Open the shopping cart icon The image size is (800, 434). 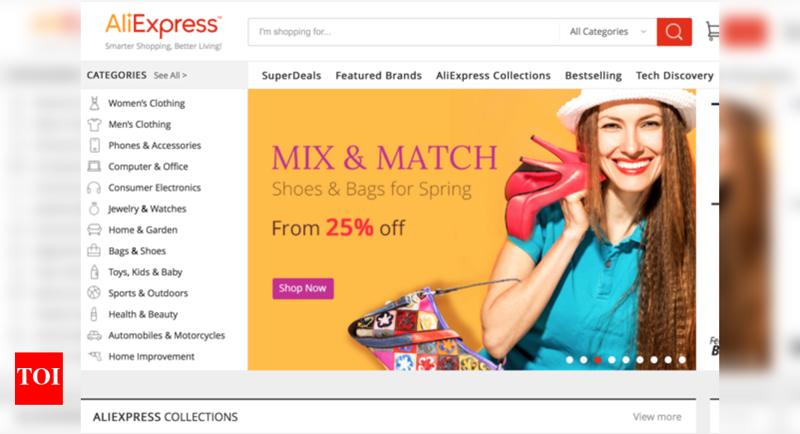coord(712,31)
